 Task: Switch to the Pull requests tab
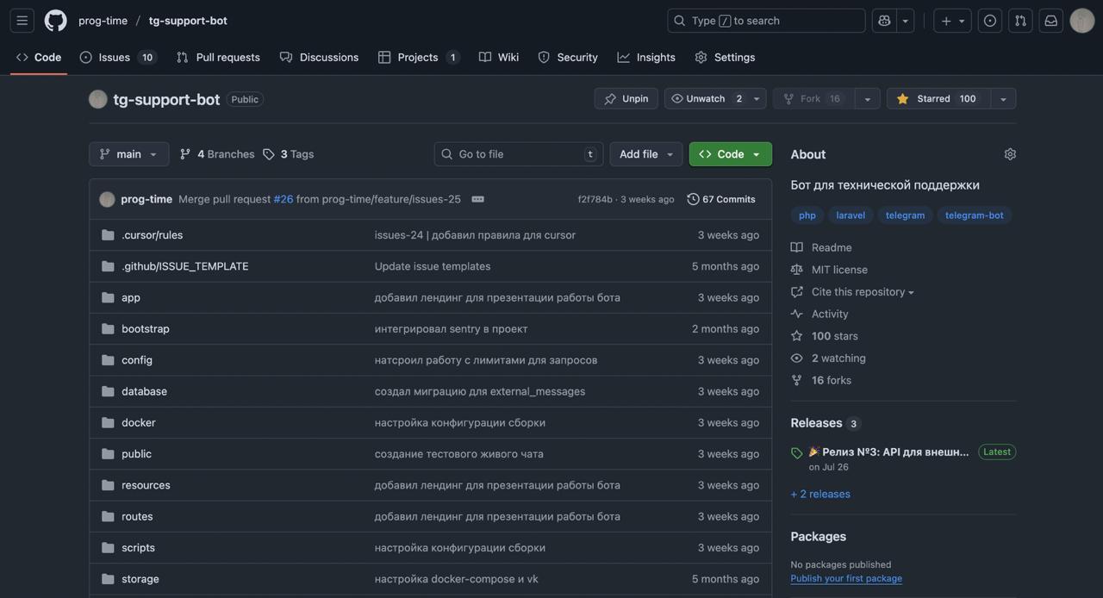tap(218, 57)
